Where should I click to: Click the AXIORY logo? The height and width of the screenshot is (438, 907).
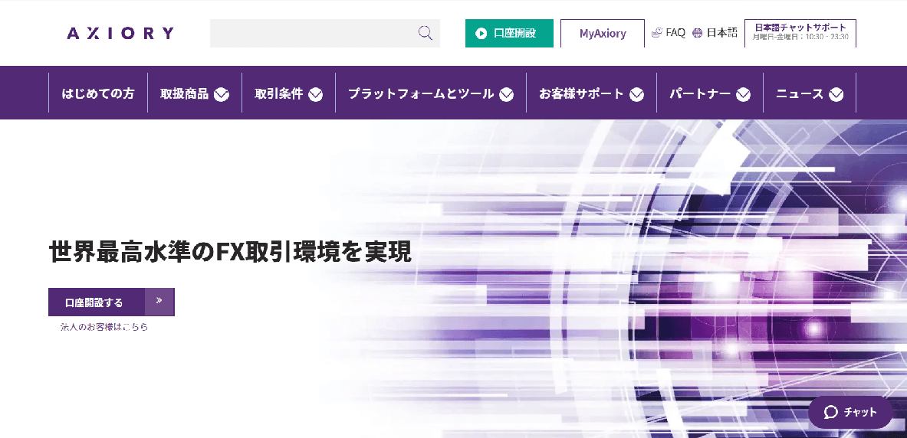pos(120,33)
